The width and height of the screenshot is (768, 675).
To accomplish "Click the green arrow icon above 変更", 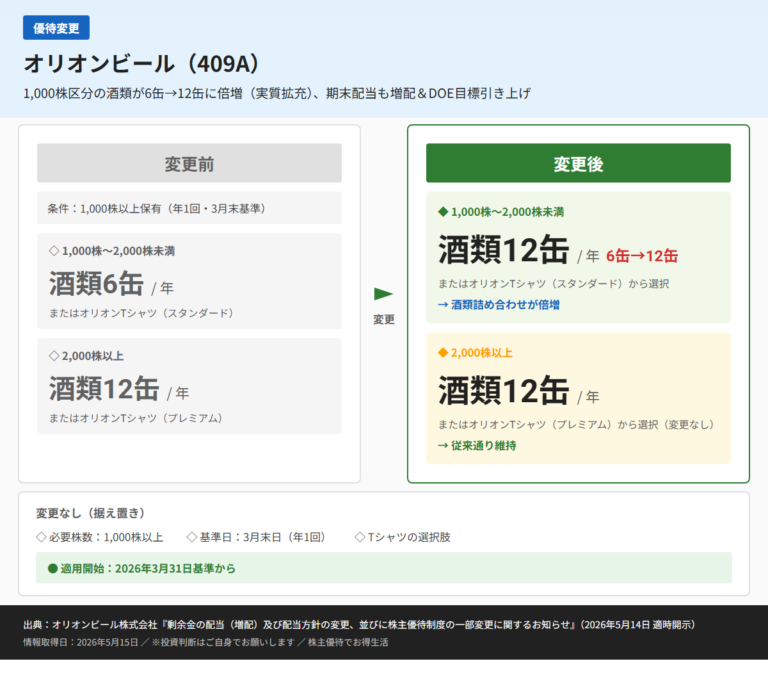I will click(x=383, y=294).
